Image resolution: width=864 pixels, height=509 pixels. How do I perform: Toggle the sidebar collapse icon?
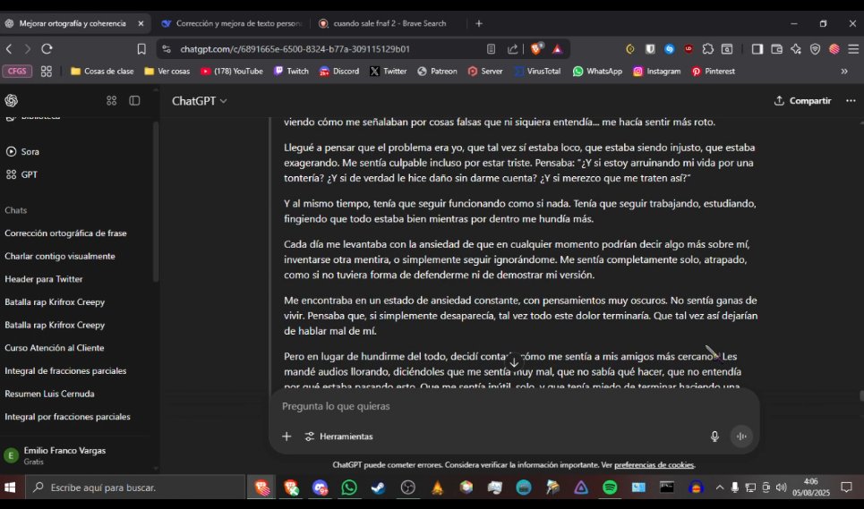pos(134,101)
